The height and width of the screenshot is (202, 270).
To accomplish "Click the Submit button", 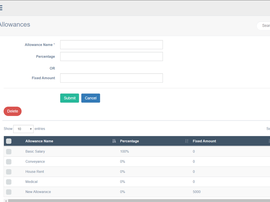I will pyautogui.click(x=69, y=98).
